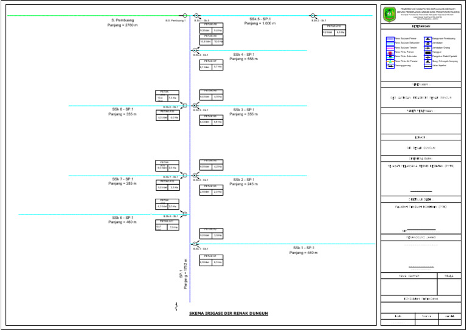Select the Jembatan Orang legend symbol
This screenshot has width=467, height=330.
click(x=427, y=47)
